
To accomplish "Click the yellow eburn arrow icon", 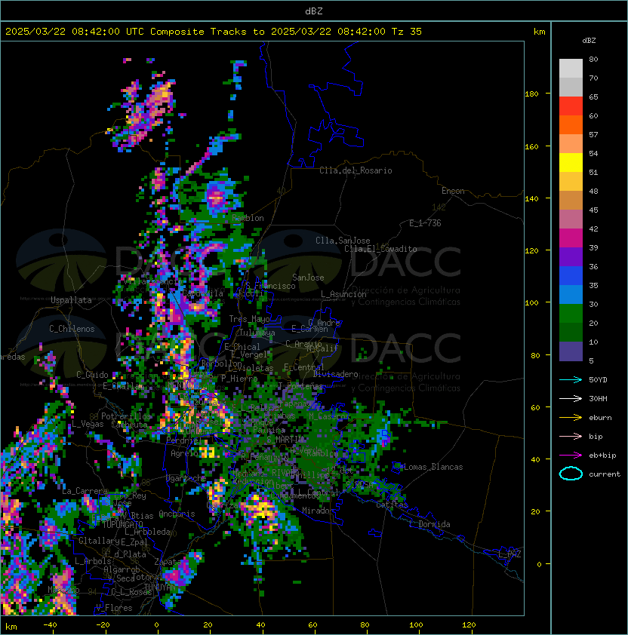I will click(571, 418).
